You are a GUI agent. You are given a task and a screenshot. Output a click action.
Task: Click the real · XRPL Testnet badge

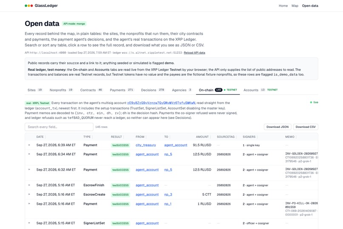[x=37, y=103]
